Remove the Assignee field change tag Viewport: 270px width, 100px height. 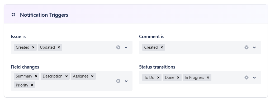pos(92,76)
